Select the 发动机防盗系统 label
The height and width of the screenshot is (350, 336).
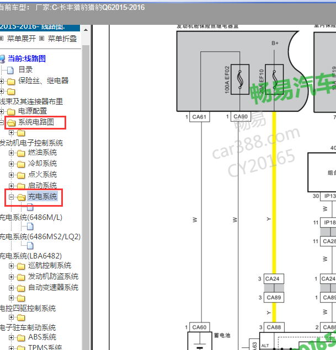click(53, 276)
